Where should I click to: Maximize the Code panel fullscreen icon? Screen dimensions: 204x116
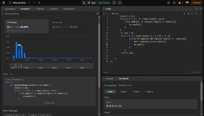click(196, 9)
